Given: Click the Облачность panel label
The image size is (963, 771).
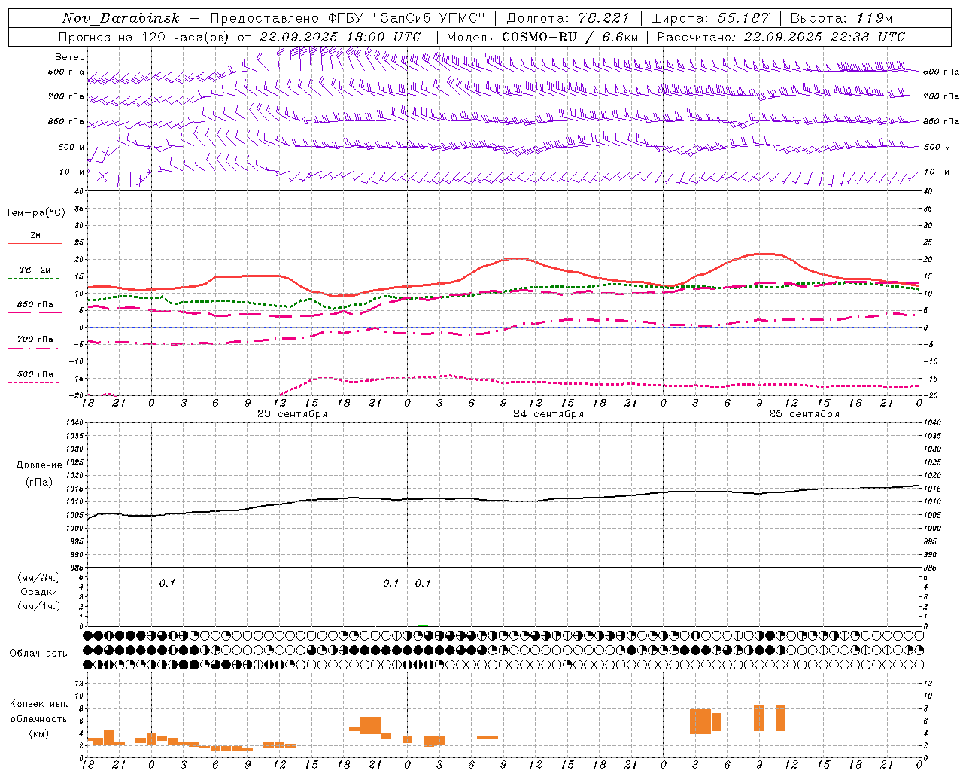Looking at the screenshot, I should pyautogui.click(x=38, y=654).
